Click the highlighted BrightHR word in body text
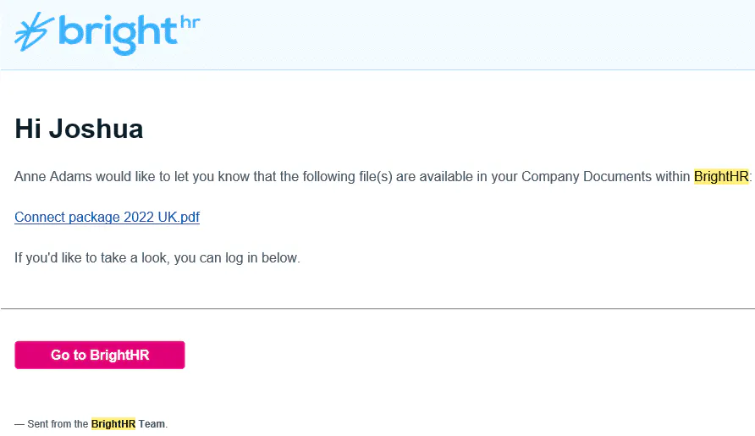 point(721,177)
